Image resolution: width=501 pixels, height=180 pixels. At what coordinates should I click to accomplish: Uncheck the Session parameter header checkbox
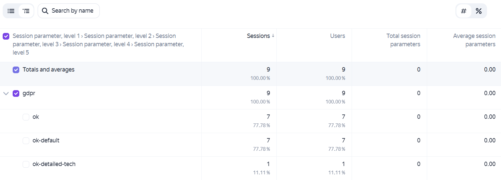(6, 36)
